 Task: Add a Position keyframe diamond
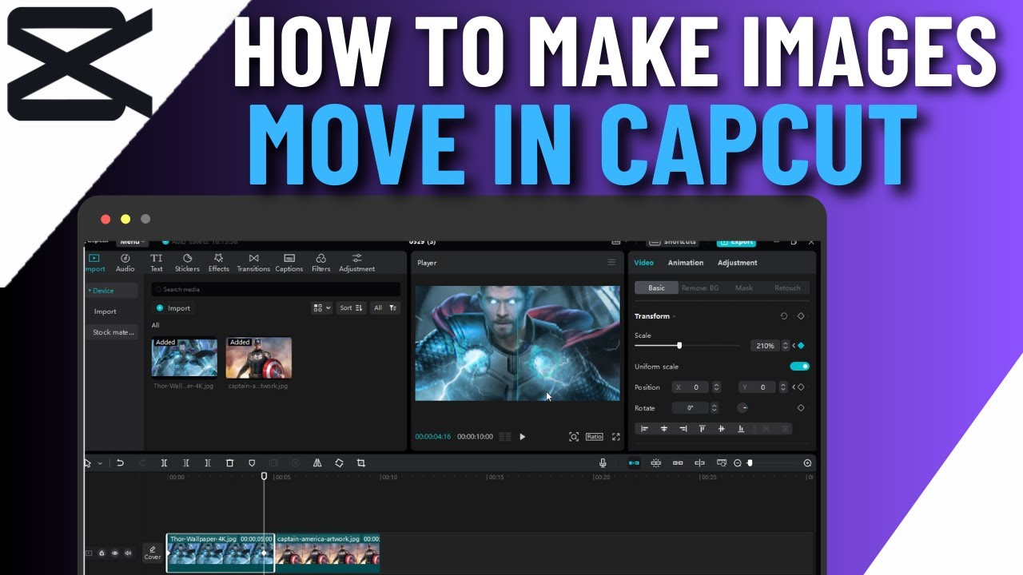tap(801, 387)
